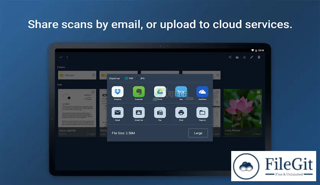The height and width of the screenshot is (185, 320).
Task: Change file size with the Large button
Action: coord(198,133)
